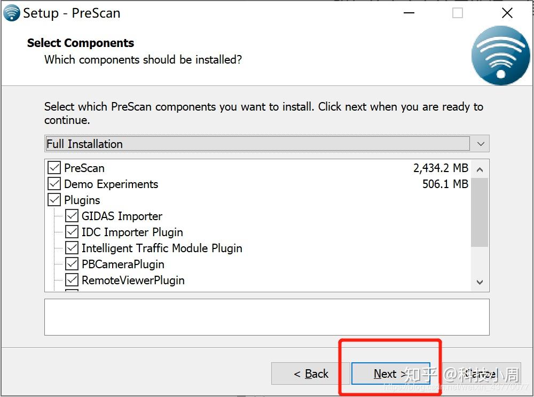Go to Next setup step

point(390,374)
